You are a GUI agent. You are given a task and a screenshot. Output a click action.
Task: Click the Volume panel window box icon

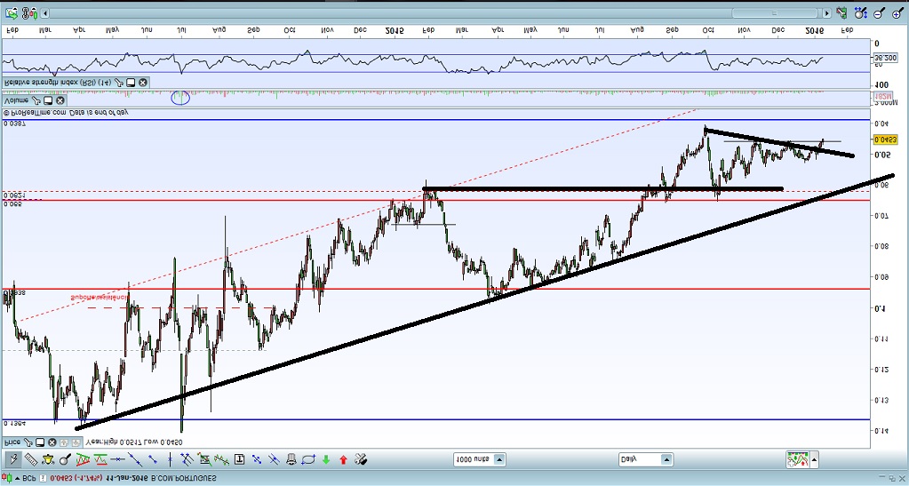(47, 100)
